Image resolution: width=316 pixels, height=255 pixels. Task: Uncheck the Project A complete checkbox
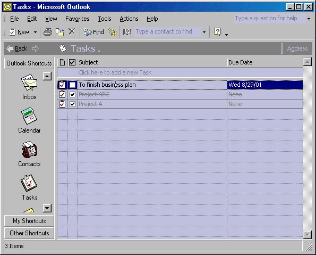72,104
